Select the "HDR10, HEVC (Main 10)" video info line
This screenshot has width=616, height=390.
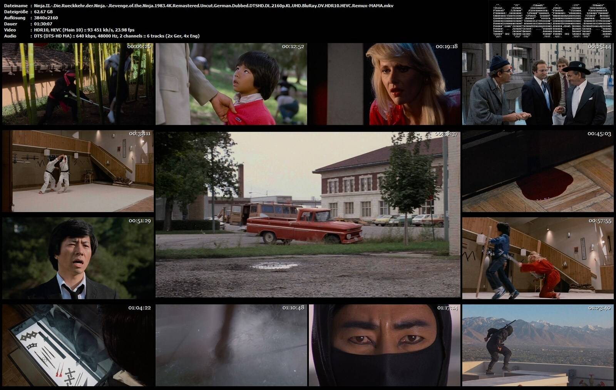coord(84,30)
